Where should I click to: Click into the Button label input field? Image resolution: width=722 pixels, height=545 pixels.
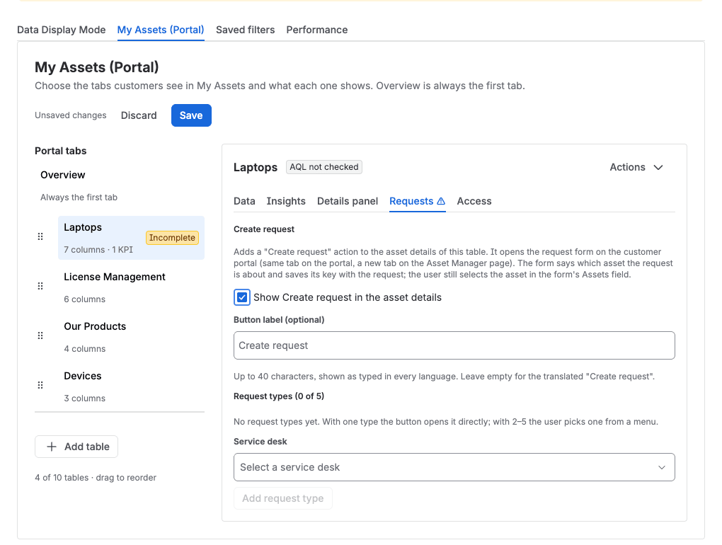pos(454,345)
